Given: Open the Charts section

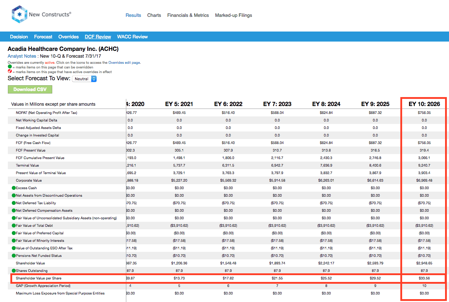Looking at the screenshot, I should (x=154, y=15).
